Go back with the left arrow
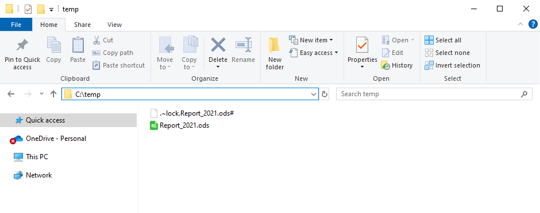The image size is (540, 213). click(11, 94)
